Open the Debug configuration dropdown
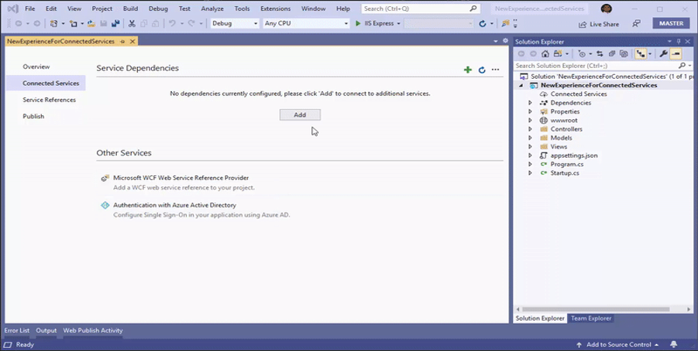 click(235, 24)
